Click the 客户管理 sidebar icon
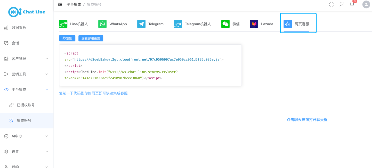Image resolution: width=372 pixels, height=168 pixels. [x=6, y=59]
